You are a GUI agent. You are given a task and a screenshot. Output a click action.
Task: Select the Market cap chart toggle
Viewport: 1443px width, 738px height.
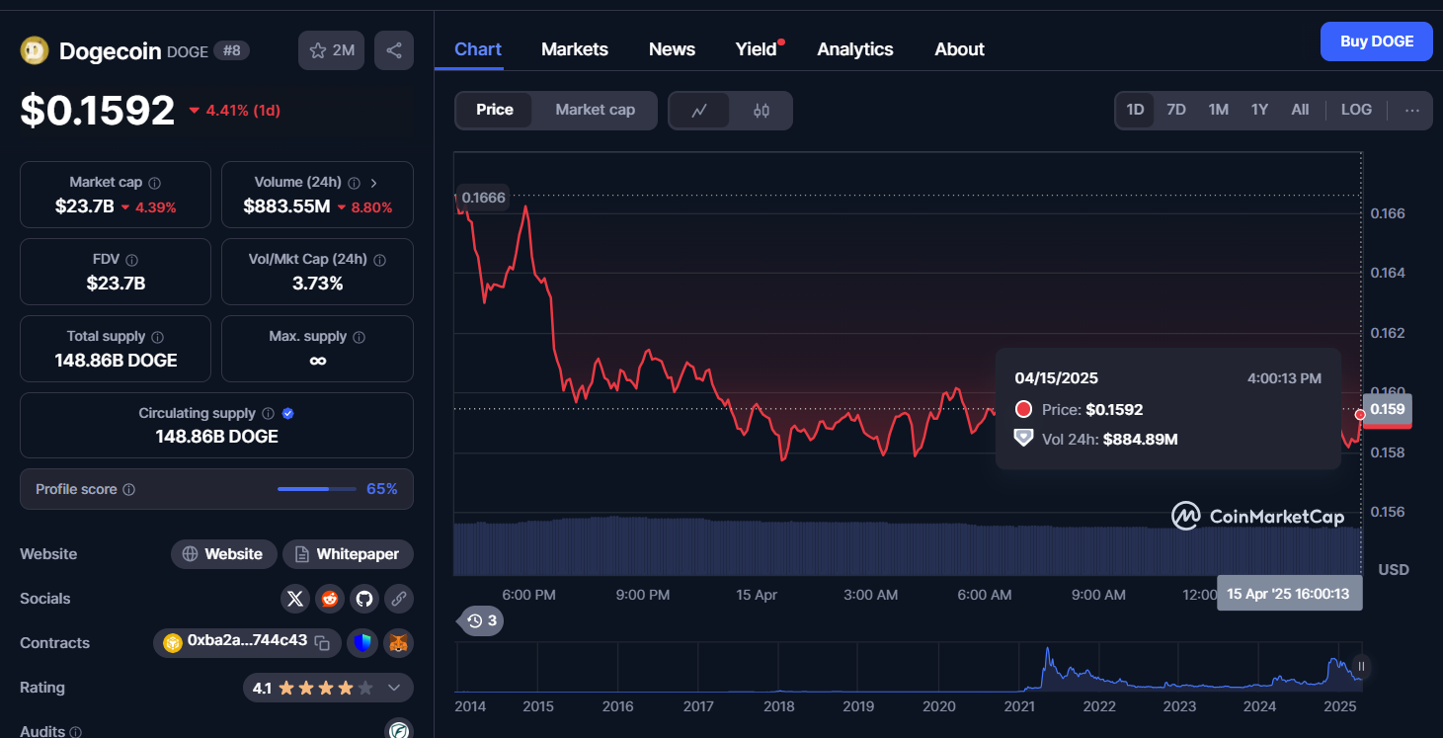(595, 110)
